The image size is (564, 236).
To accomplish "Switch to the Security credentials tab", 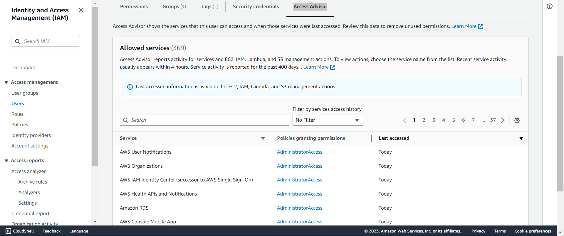I will 256,6.
